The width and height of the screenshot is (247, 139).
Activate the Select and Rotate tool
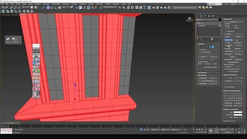pos(52,7)
